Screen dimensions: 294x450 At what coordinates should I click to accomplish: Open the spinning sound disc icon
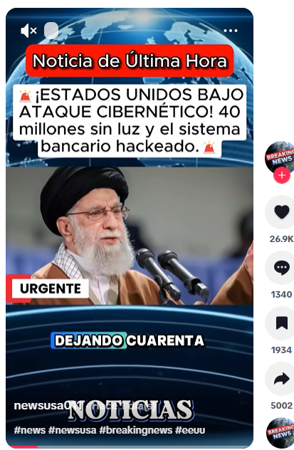pyautogui.click(x=280, y=433)
